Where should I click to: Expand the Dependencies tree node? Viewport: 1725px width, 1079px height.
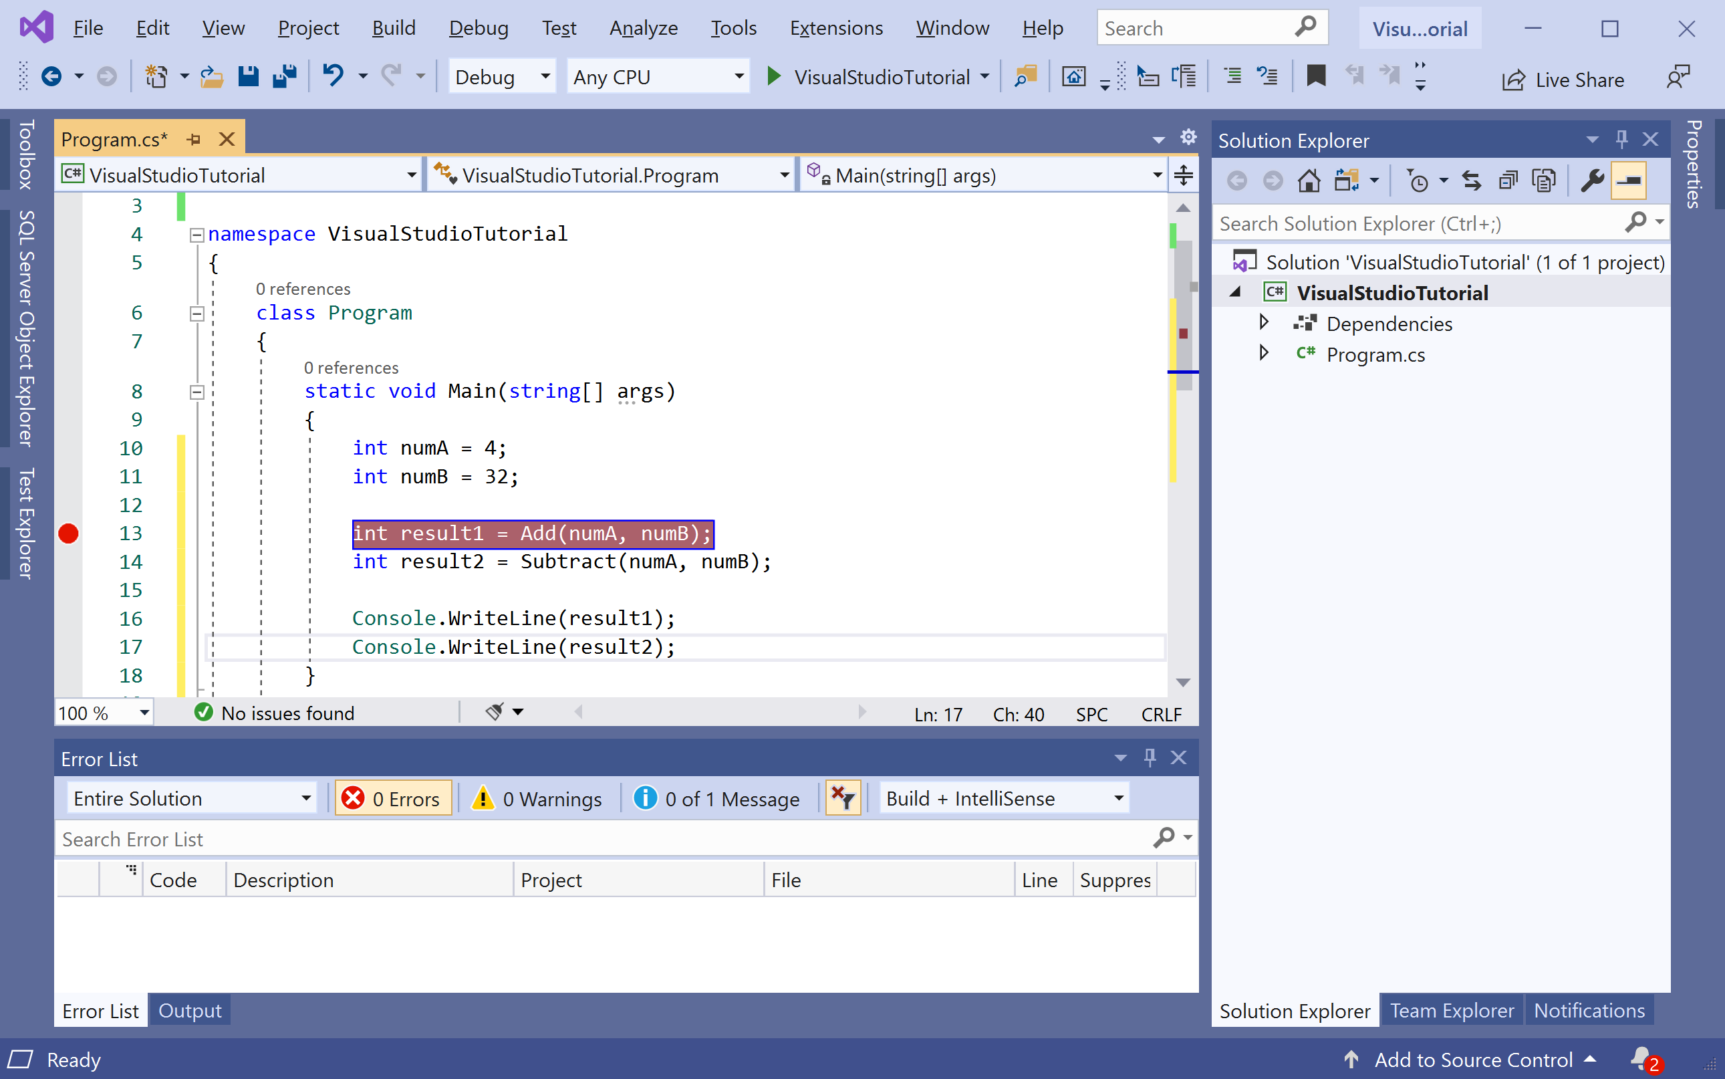point(1263,322)
